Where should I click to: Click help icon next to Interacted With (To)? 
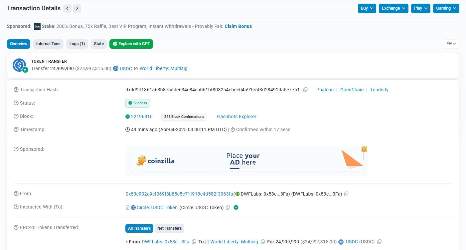click(16, 207)
